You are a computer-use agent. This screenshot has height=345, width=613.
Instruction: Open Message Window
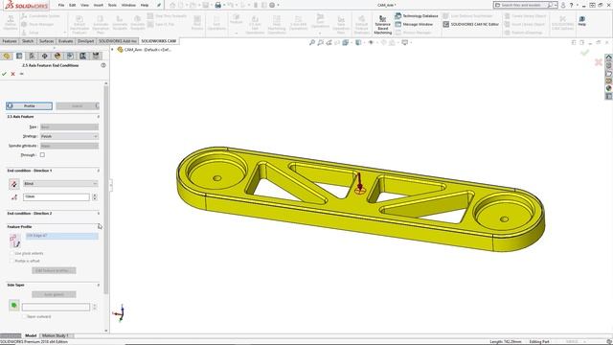(x=414, y=24)
